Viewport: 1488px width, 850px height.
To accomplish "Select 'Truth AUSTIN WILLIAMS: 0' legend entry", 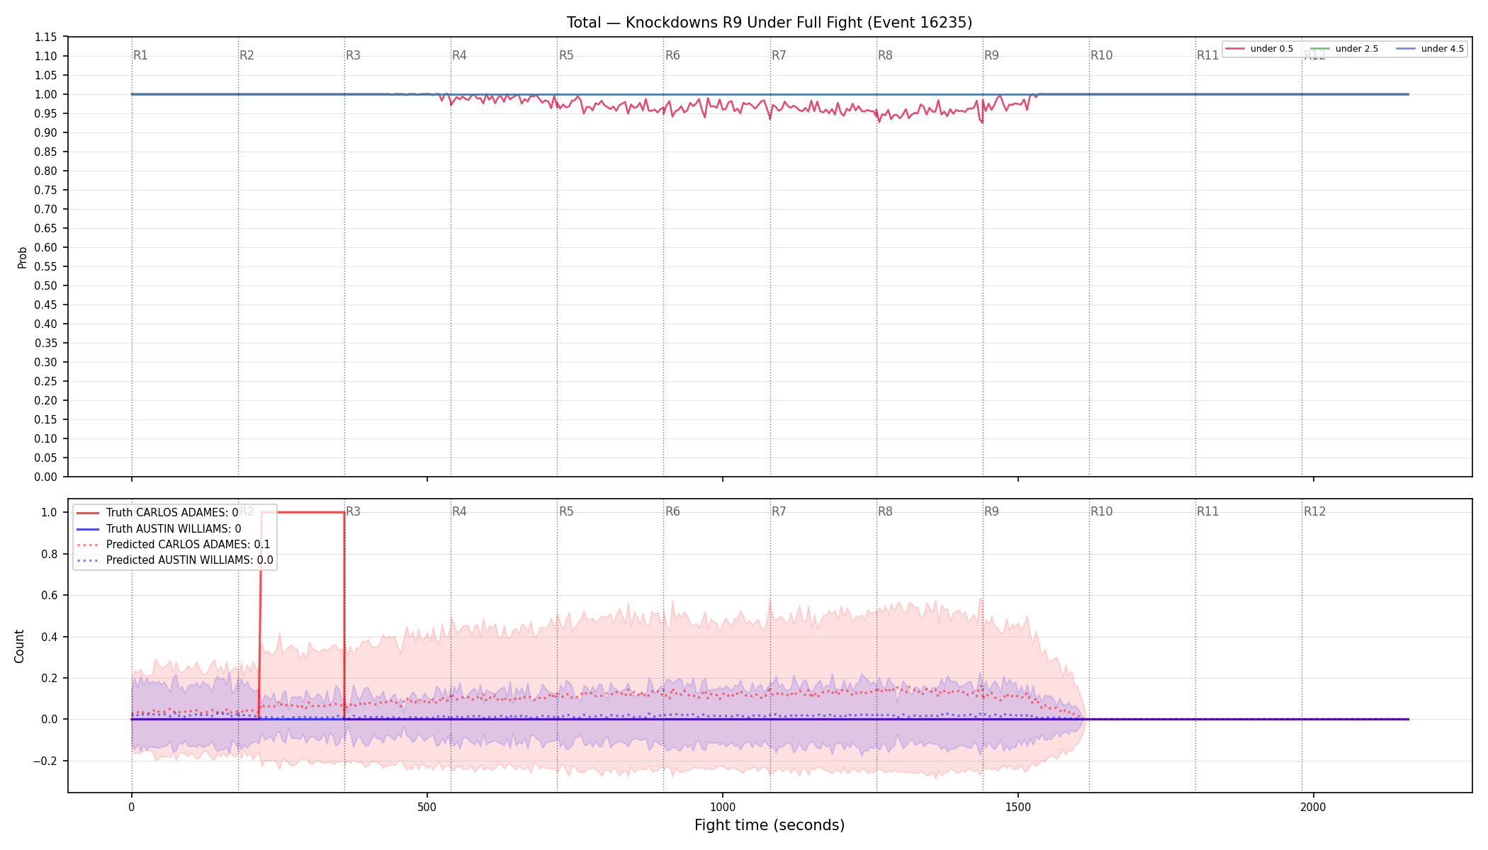I will point(159,528).
